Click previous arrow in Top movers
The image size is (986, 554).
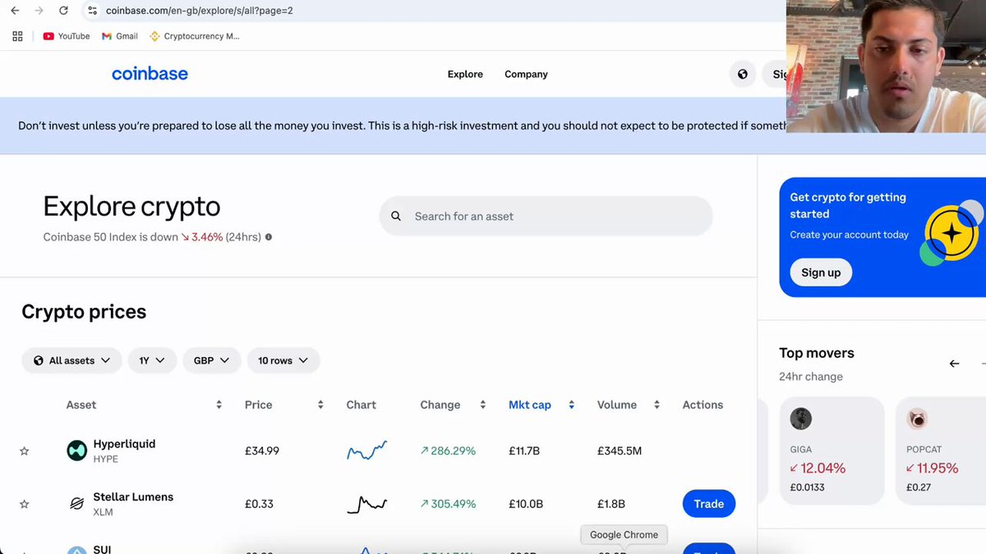[954, 364]
